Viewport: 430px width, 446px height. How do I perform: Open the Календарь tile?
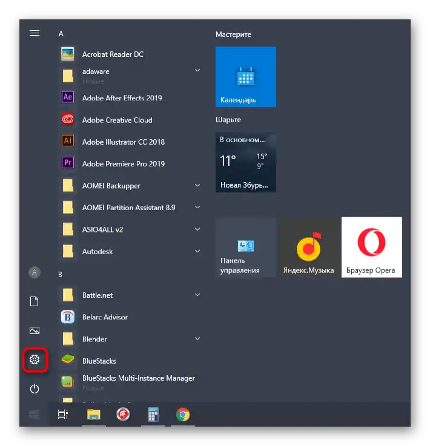246,77
